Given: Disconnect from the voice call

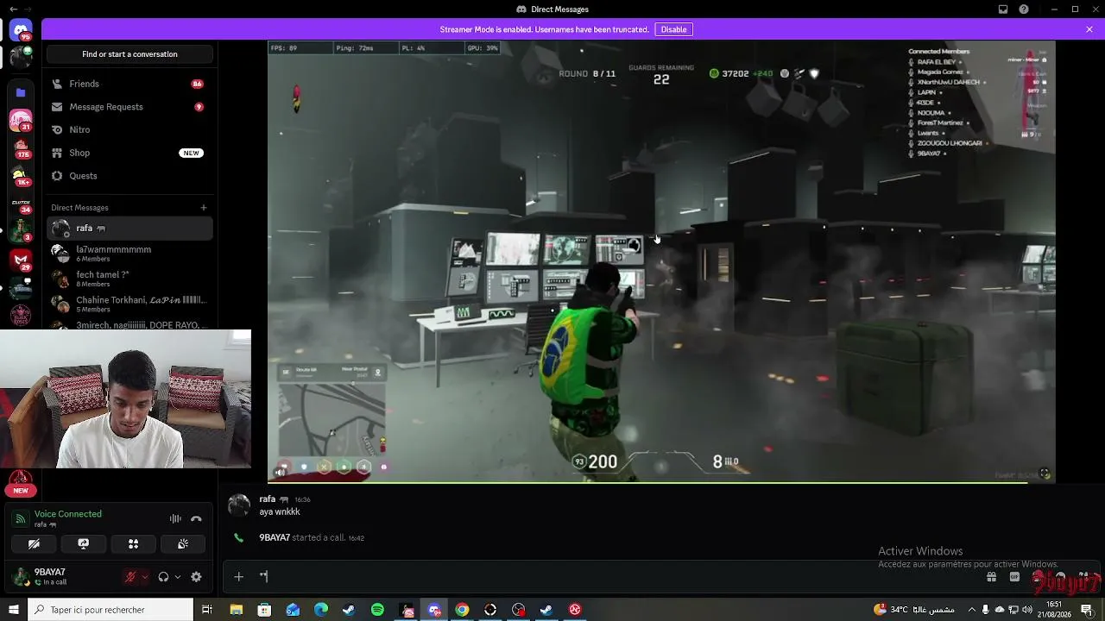Looking at the screenshot, I should point(196,518).
